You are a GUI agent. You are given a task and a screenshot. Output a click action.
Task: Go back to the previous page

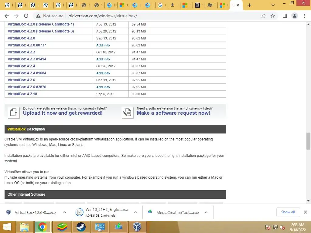pos(7,16)
